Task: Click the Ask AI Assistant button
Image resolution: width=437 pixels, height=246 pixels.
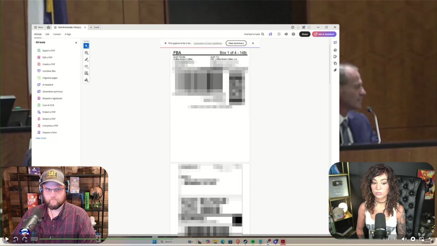Action: click(x=324, y=34)
